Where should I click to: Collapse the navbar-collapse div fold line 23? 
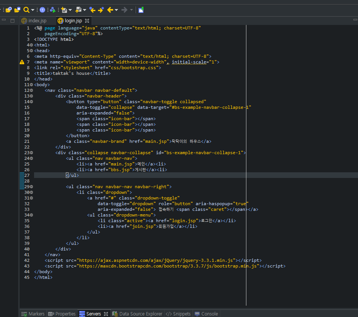[31, 153]
